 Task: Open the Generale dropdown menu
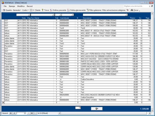pos(17,10)
